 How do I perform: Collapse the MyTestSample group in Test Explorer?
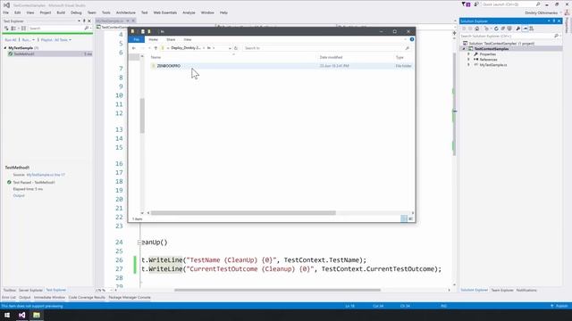(5, 48)
